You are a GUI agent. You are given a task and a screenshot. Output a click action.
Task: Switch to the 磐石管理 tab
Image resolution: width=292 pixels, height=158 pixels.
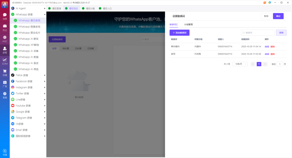click(x=55, y=8)
